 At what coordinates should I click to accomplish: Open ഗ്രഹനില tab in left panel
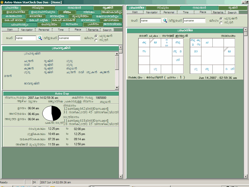(11, 8)
